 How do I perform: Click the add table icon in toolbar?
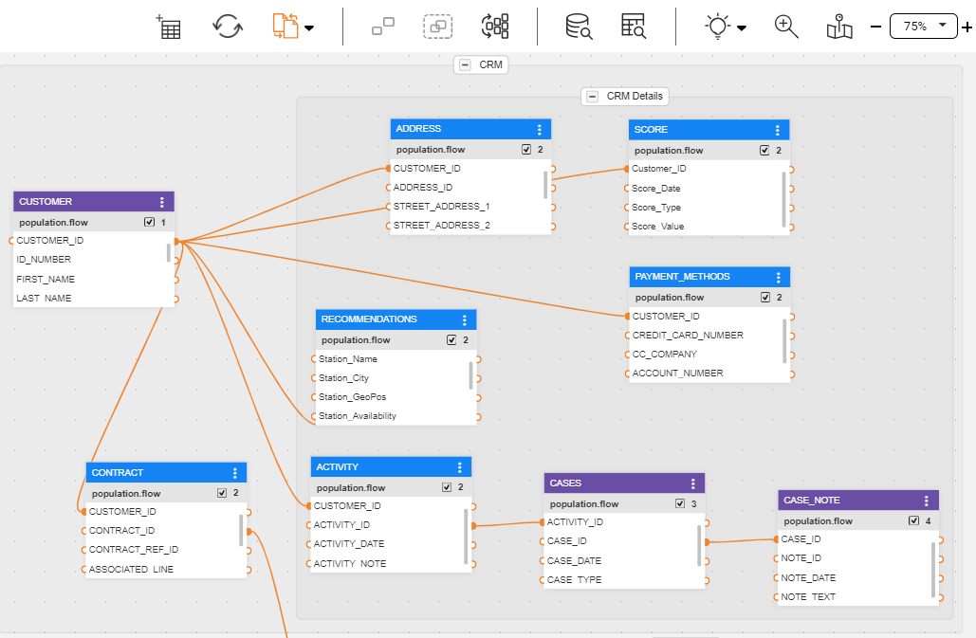pyautogui.click(x=169, y=27)
